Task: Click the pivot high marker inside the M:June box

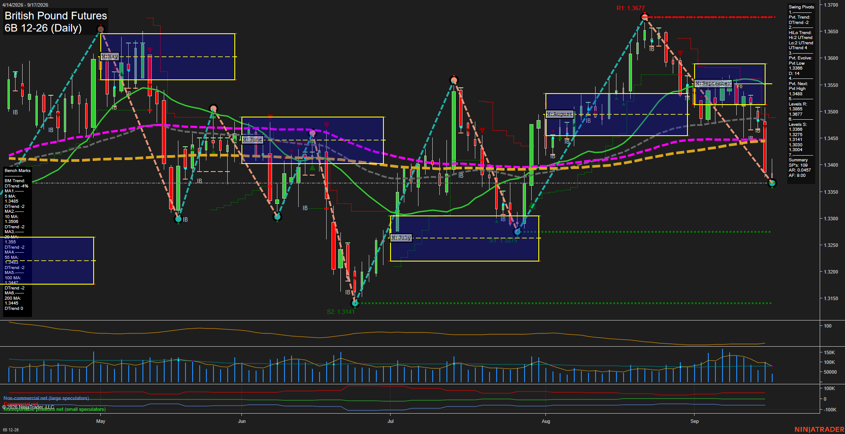Action: (x=312, y=133)
